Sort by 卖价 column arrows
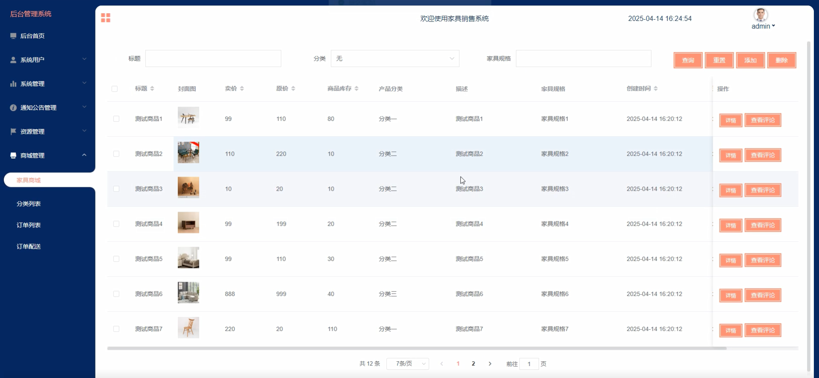 [242, 88]
